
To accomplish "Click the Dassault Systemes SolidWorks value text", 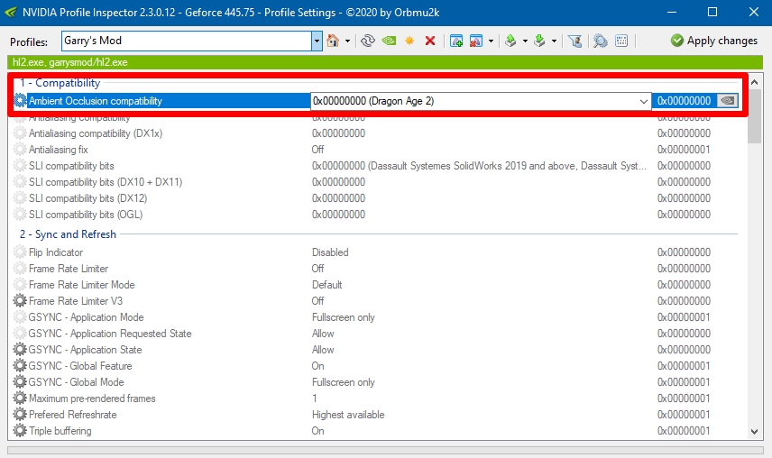I will click(x=479, y=166).
